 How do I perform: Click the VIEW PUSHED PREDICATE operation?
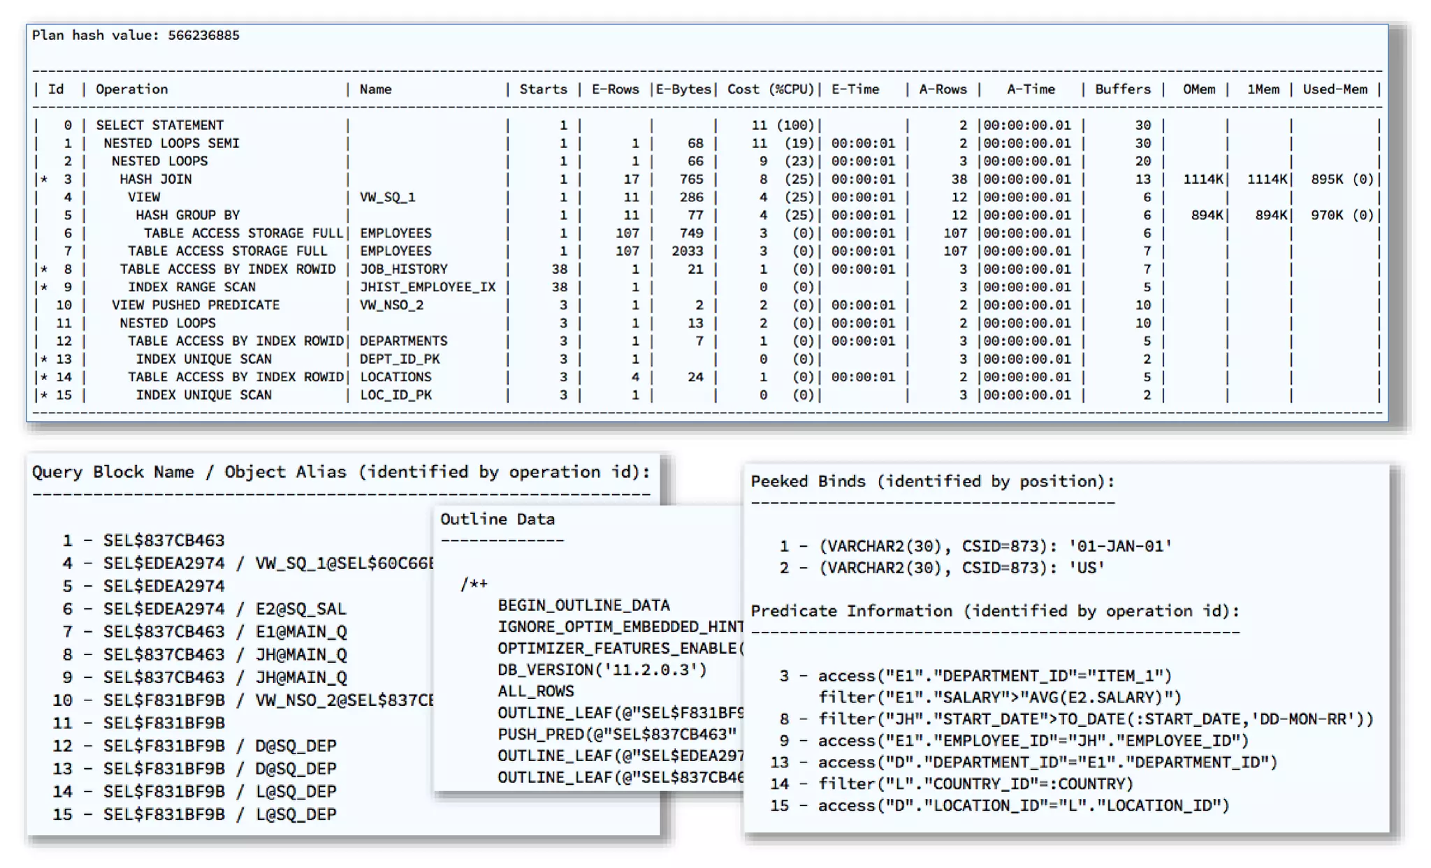point(195,305)
